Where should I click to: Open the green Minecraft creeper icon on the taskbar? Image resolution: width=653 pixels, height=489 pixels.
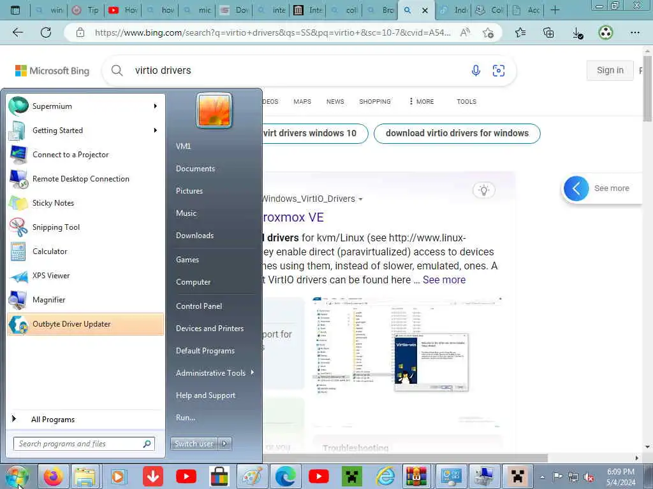click(x=352, y=476)
